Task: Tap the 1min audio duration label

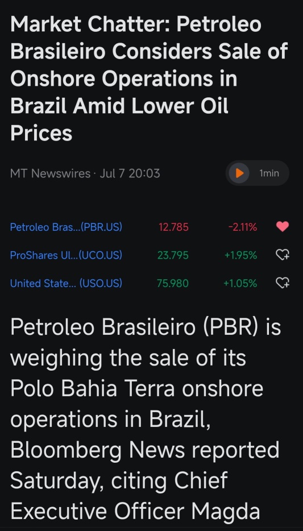Action: [x=269, y=173]
